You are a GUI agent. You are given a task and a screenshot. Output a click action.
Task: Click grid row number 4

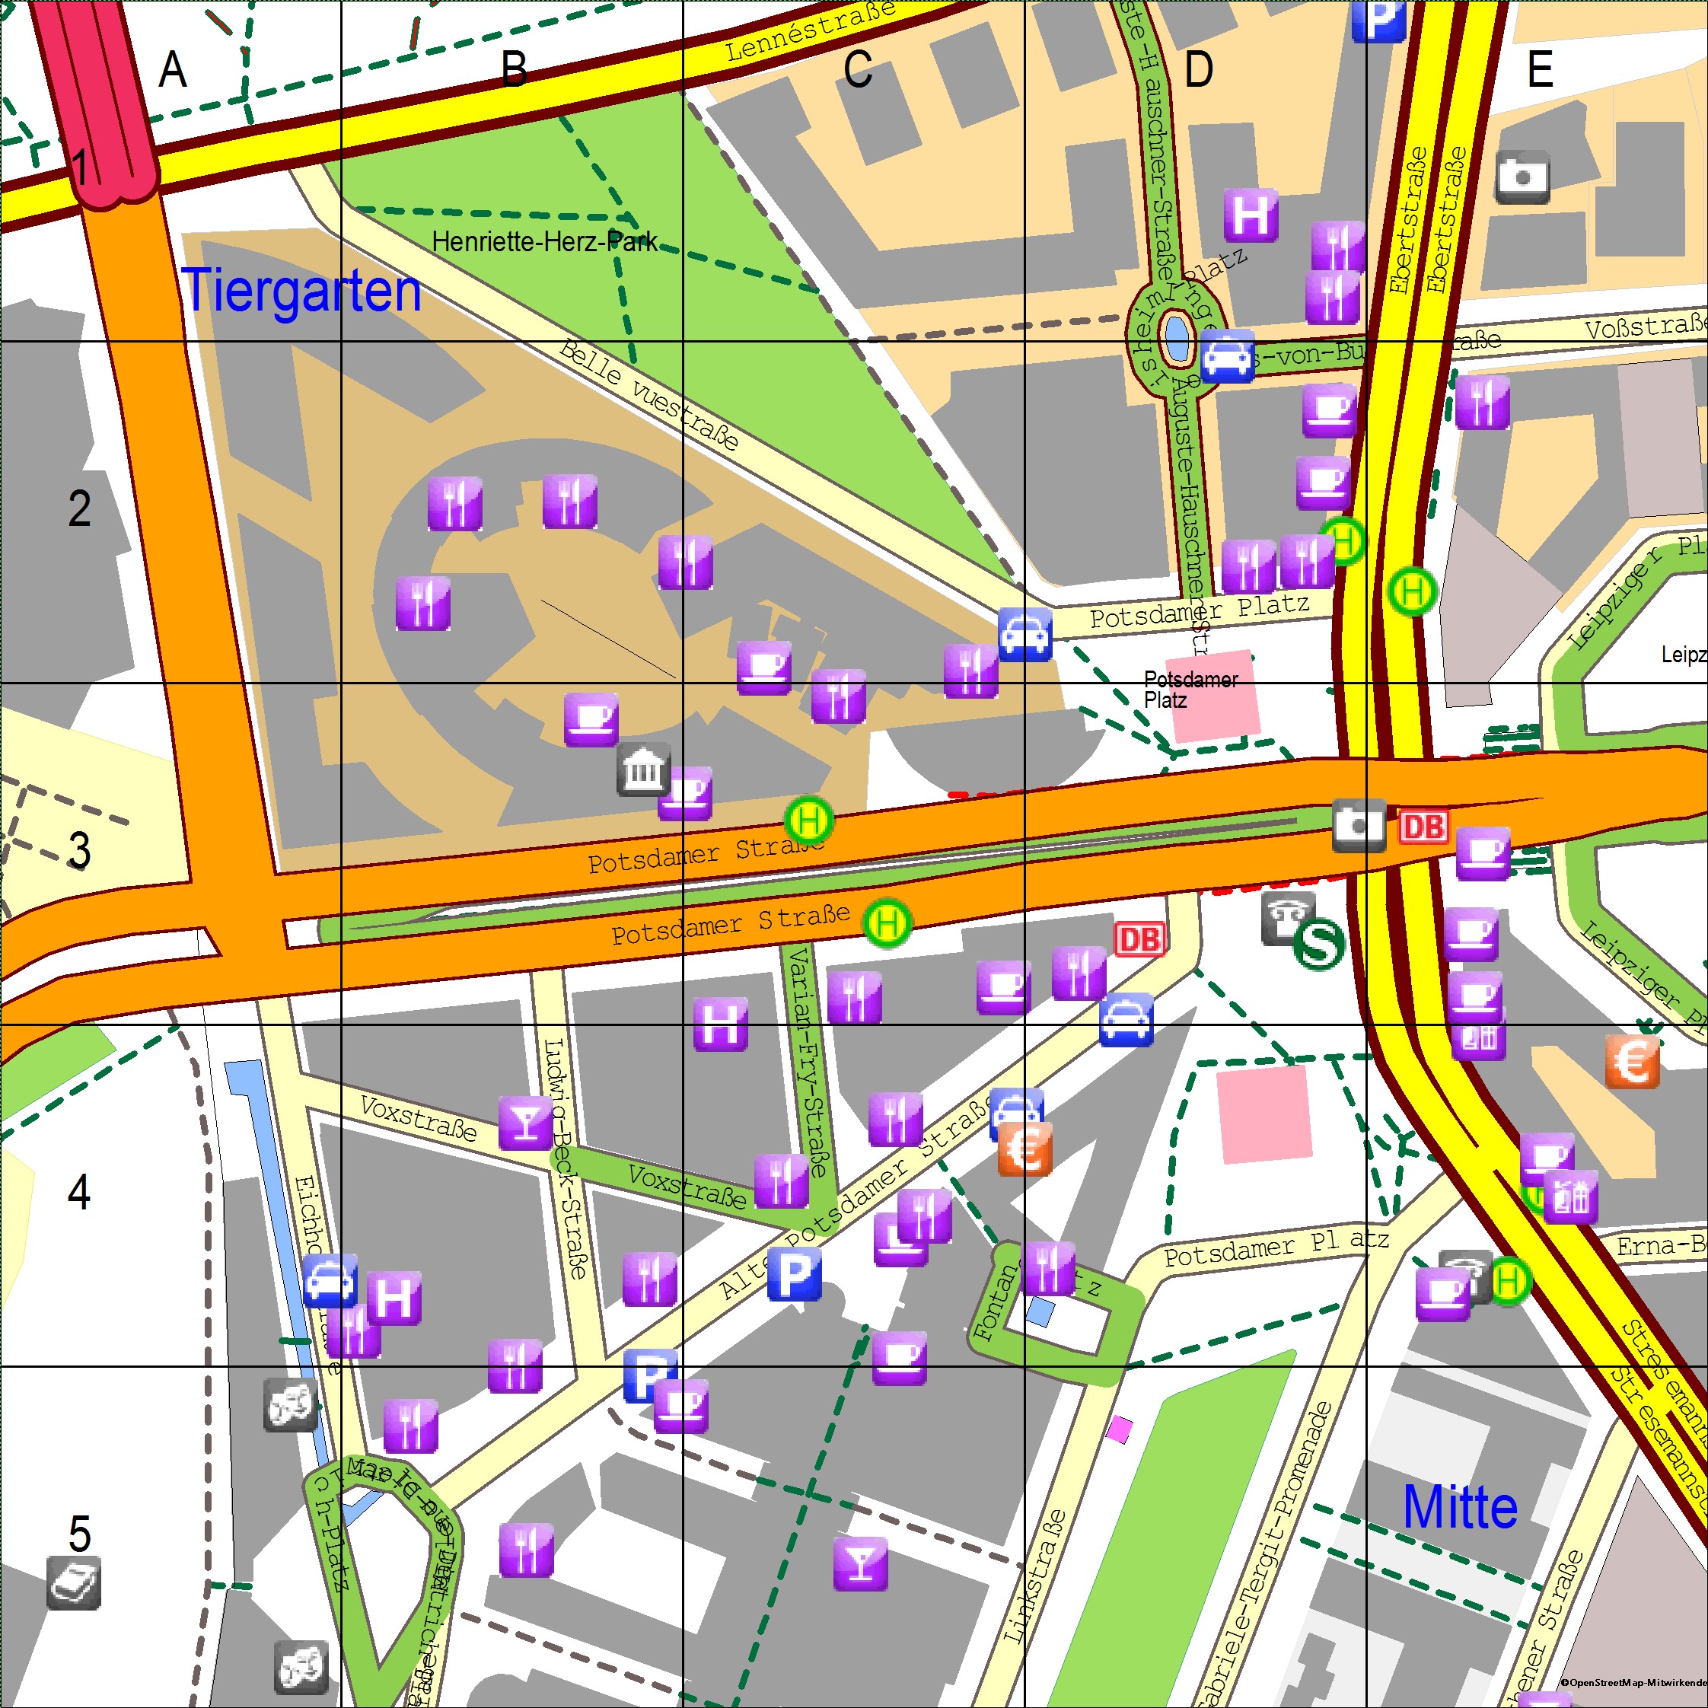(78, 1192)
